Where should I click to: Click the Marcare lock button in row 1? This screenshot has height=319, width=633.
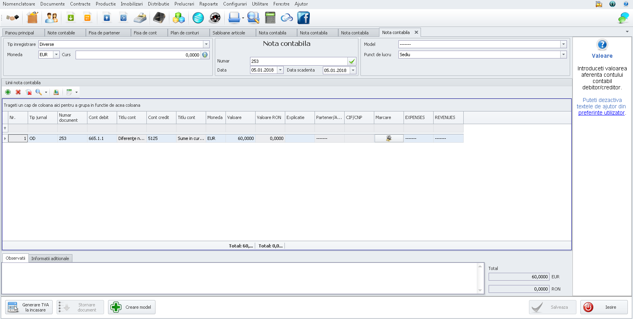pyautogui.click(x=389, y=138)
